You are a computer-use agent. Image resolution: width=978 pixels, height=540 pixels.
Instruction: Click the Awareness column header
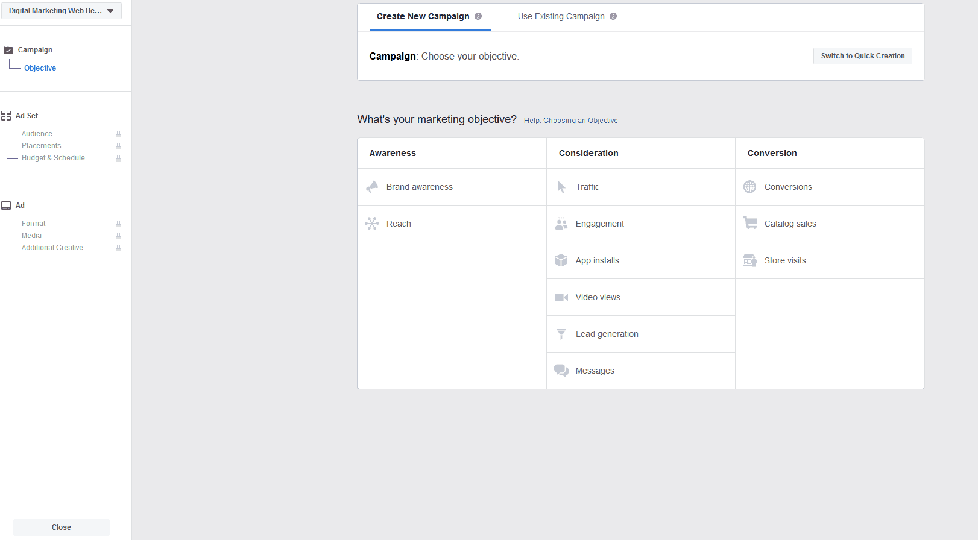point(393,153)
